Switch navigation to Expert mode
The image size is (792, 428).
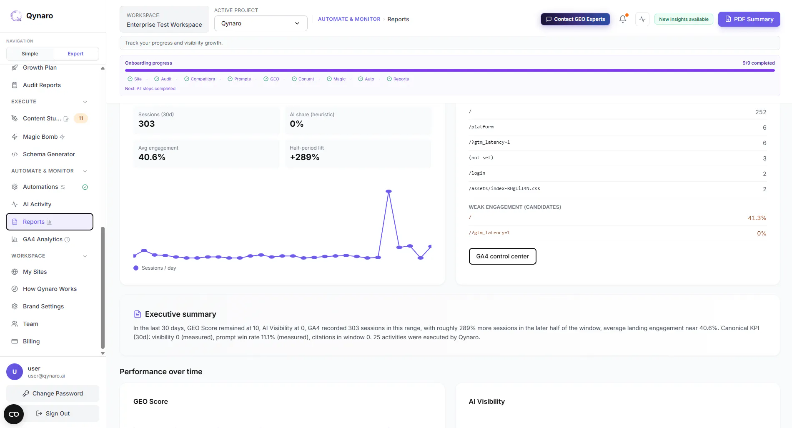[75, 54]
